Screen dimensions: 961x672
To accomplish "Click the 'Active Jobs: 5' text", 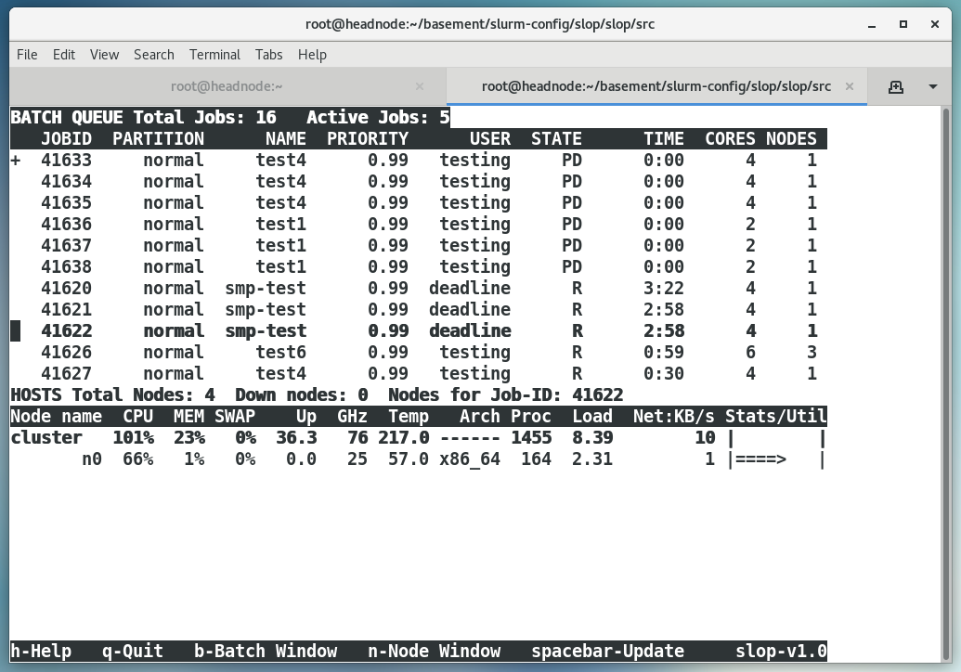I will (x=378, y=117).
